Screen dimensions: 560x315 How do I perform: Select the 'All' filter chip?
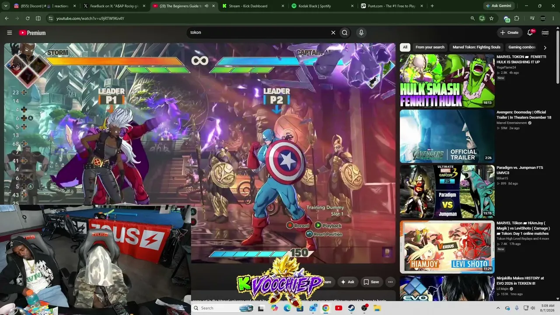405,47
